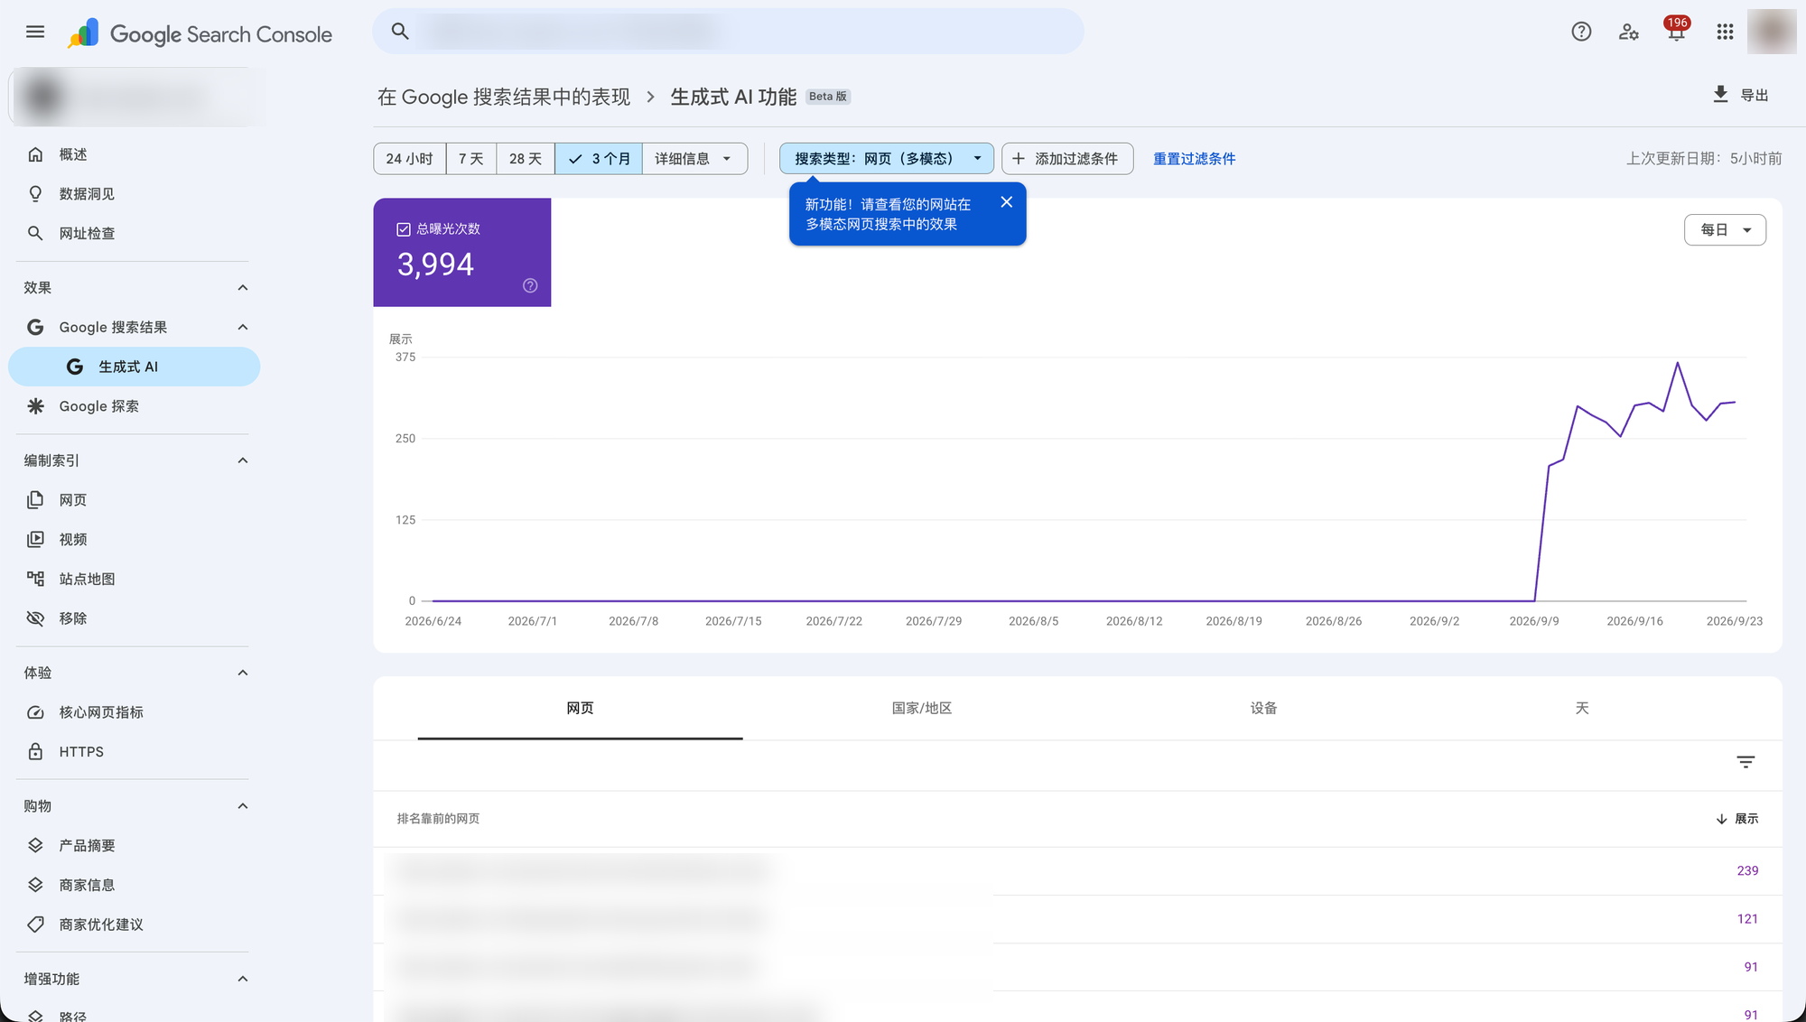Image resolution: width=1806 pixels, height=1022 pixels.
Task: Click the Google Search Console logo
Action: pyautogui.click(x=200, y=33)
